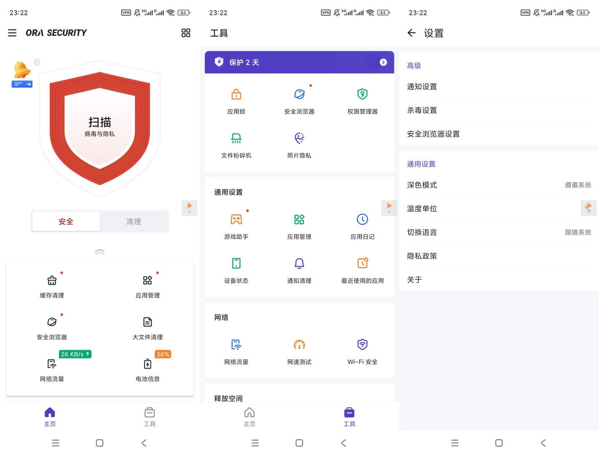
Task: Tap the shield 扫描 scan button
Action: point(100,127)
